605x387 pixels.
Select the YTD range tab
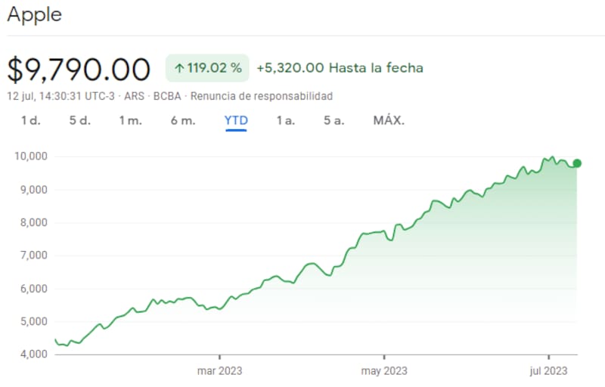coord(236,120)
